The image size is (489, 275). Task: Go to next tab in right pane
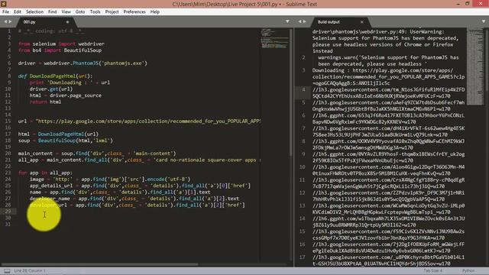[304, 21]
